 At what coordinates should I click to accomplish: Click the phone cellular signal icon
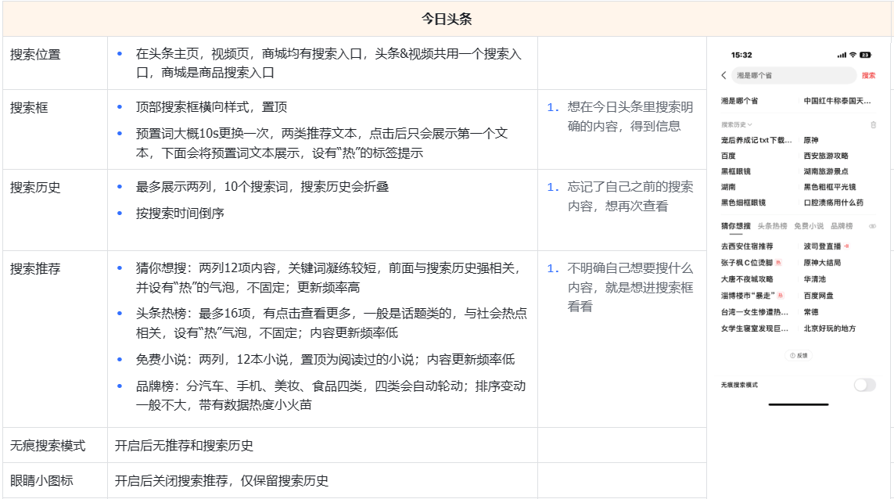pos(842,56)
